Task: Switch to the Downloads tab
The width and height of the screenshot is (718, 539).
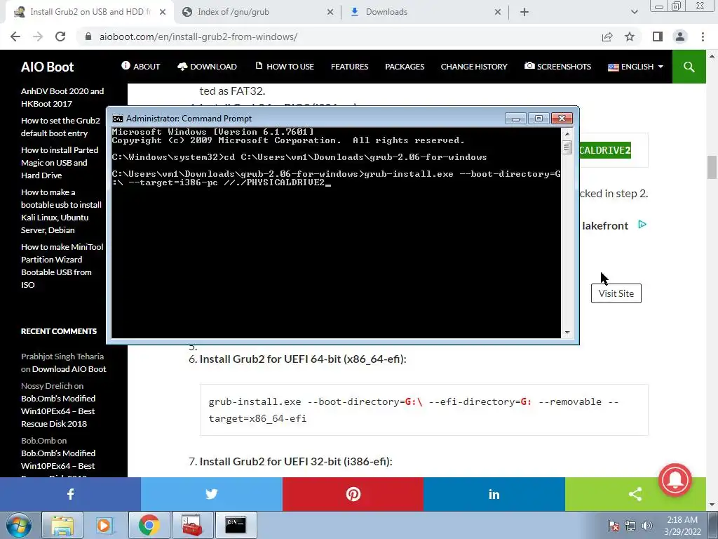Action: tap(424, 13)
